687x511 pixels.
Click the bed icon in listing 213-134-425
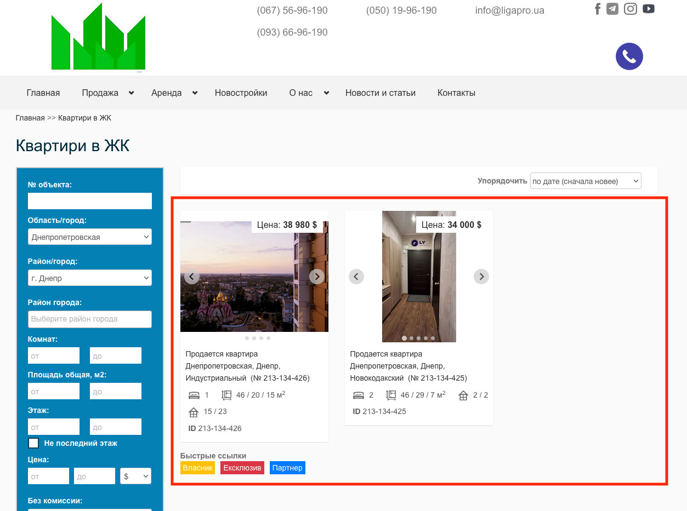(x=358, y=395)
